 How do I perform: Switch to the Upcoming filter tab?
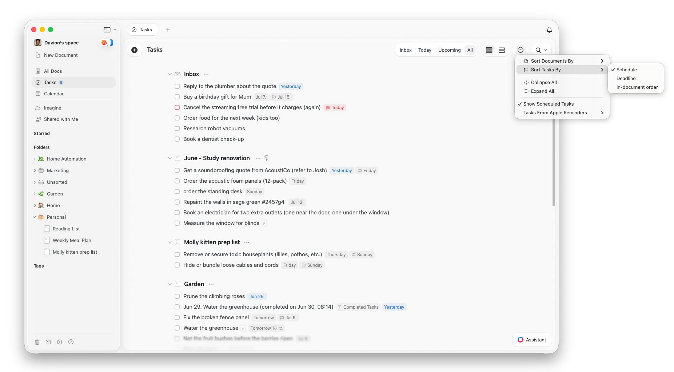pos(449,50)
